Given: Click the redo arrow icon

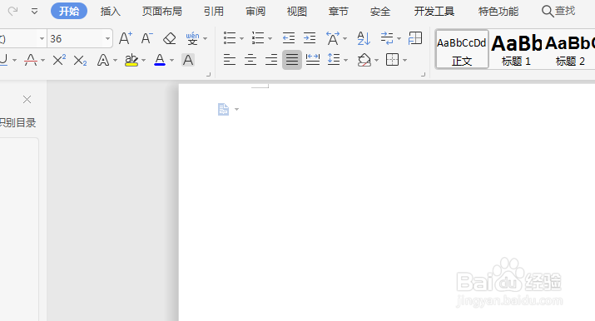Looking at the screenshot, I should point(13,11).
